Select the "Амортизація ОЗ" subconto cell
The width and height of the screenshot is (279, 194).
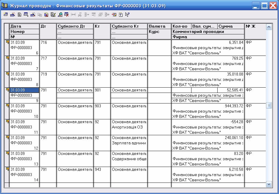coord(129,127)
